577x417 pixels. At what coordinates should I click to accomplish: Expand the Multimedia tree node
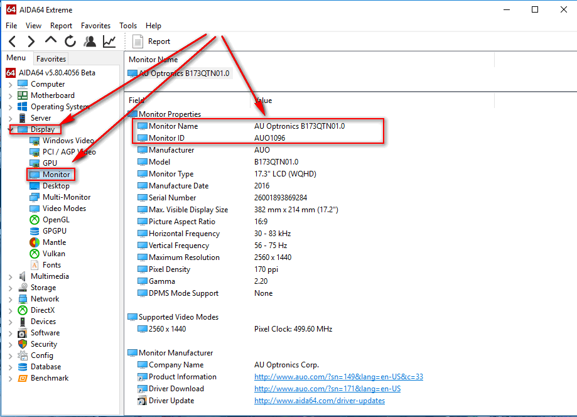coord(10,277)
